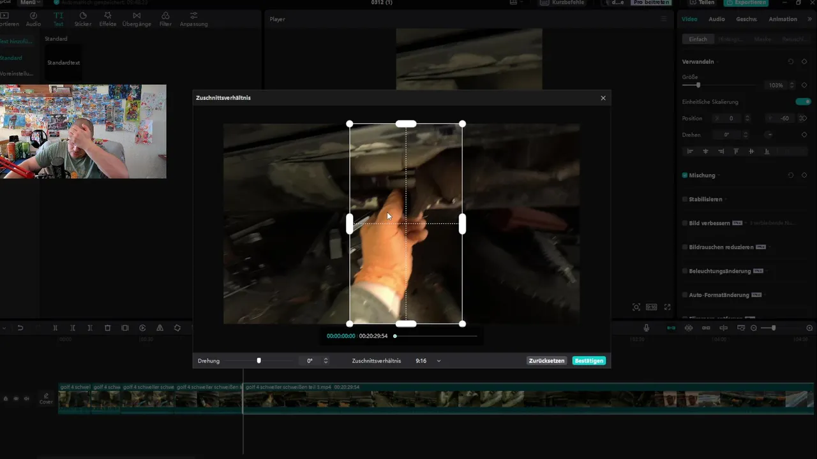
Task: Enable Bildrauschen reduzieren checkbox
Action: pos(685,247)
